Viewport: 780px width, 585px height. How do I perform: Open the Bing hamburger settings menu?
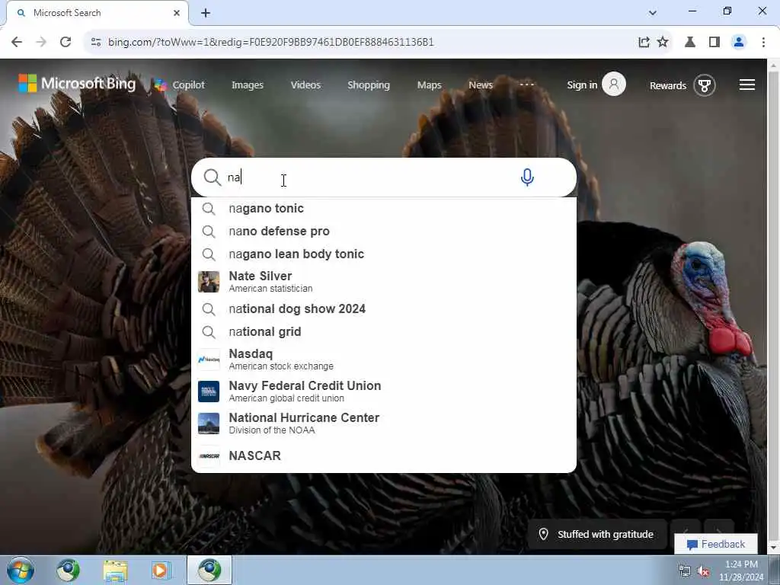[x=746, y=85]
